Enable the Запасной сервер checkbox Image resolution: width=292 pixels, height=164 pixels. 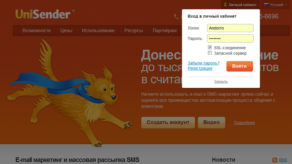210,53
